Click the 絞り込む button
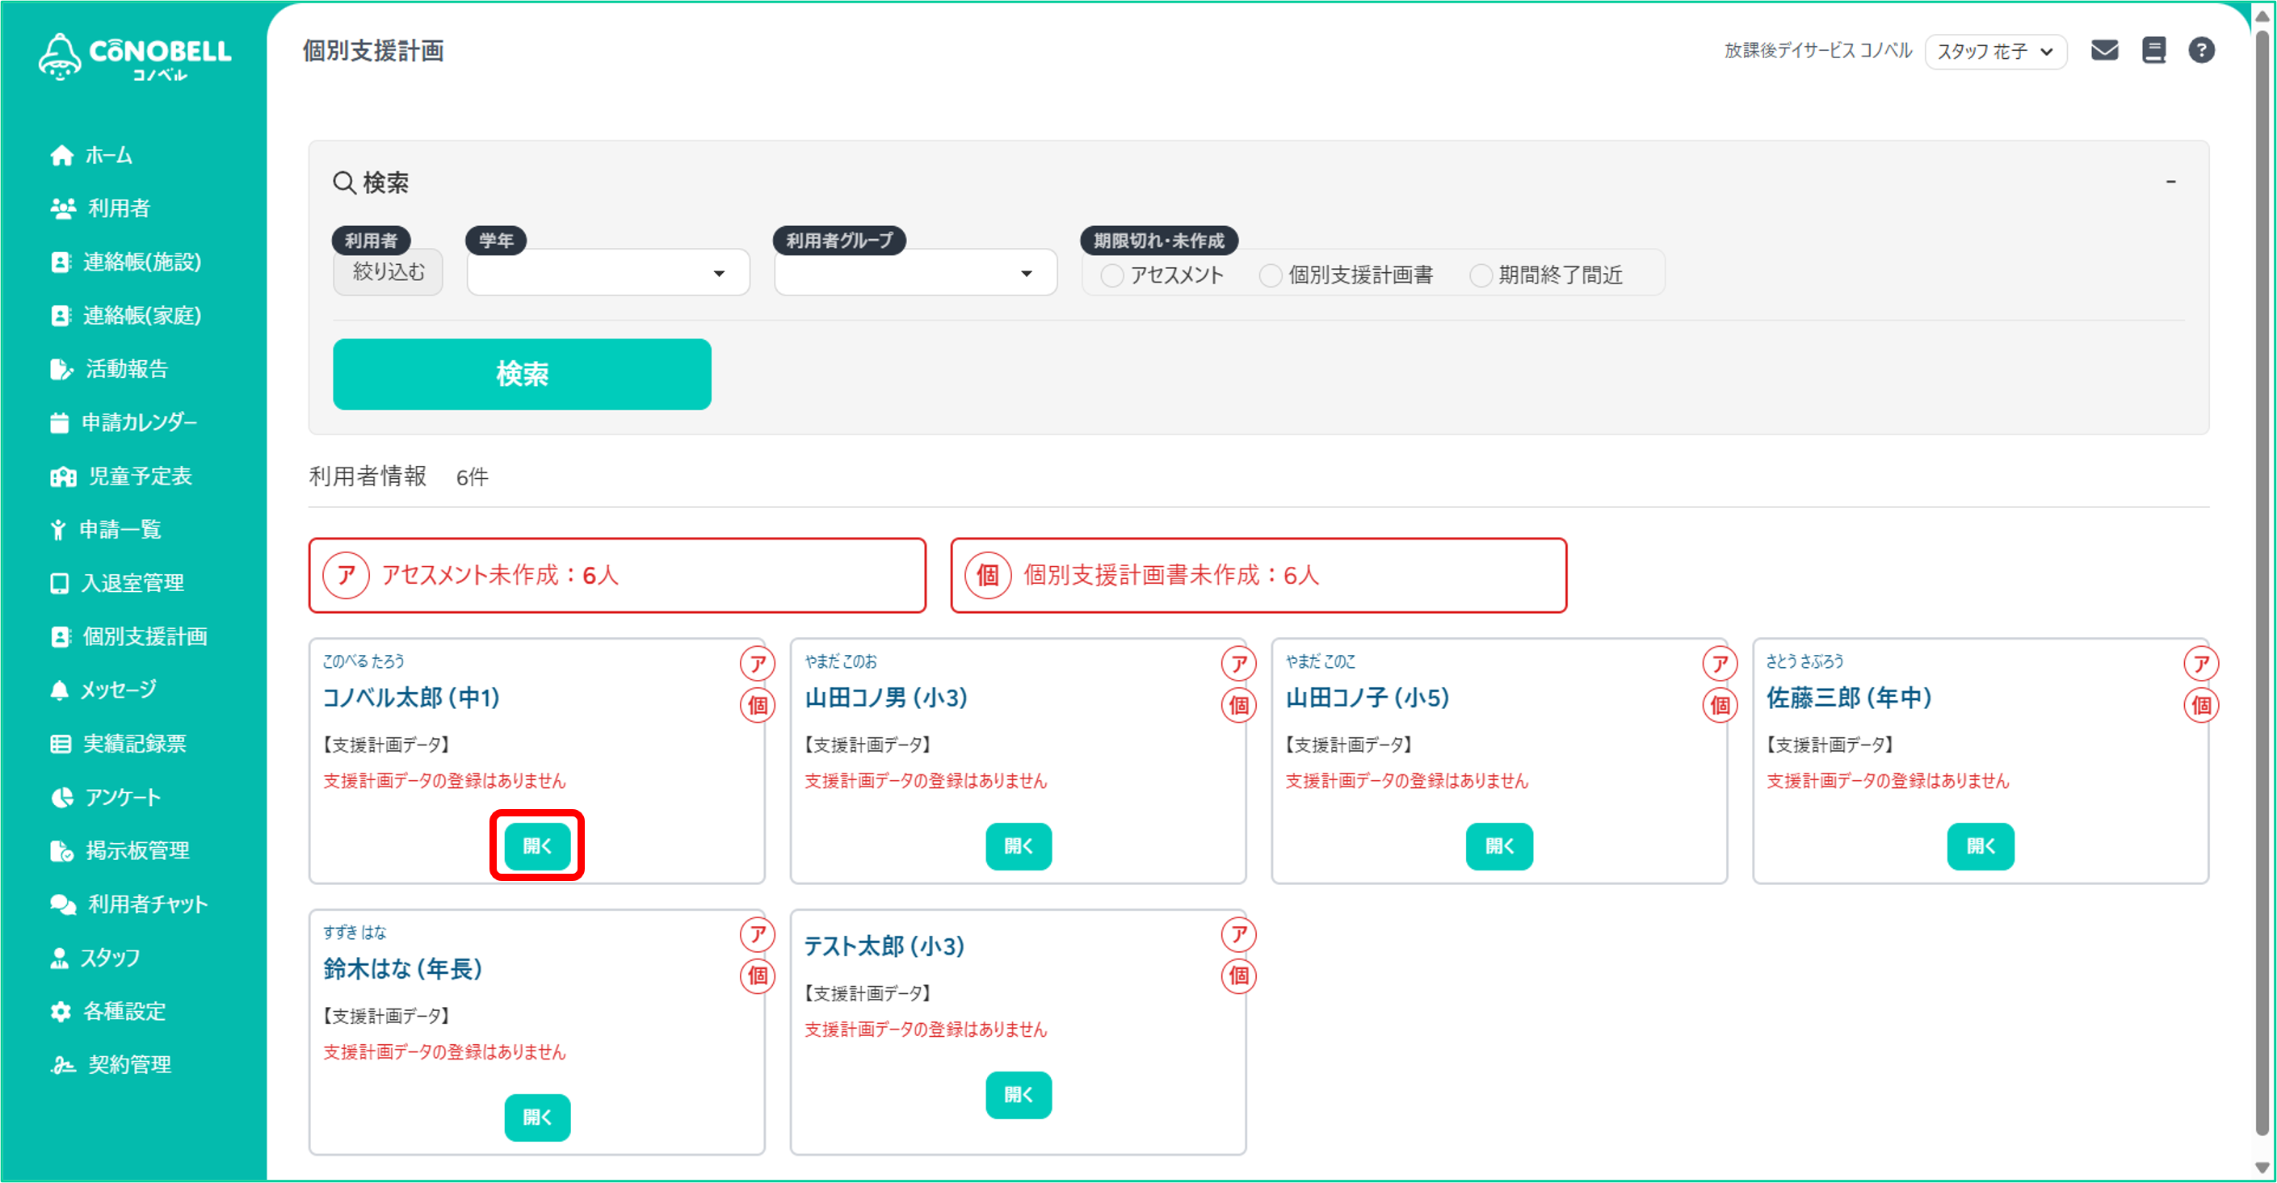 (388, 272)
